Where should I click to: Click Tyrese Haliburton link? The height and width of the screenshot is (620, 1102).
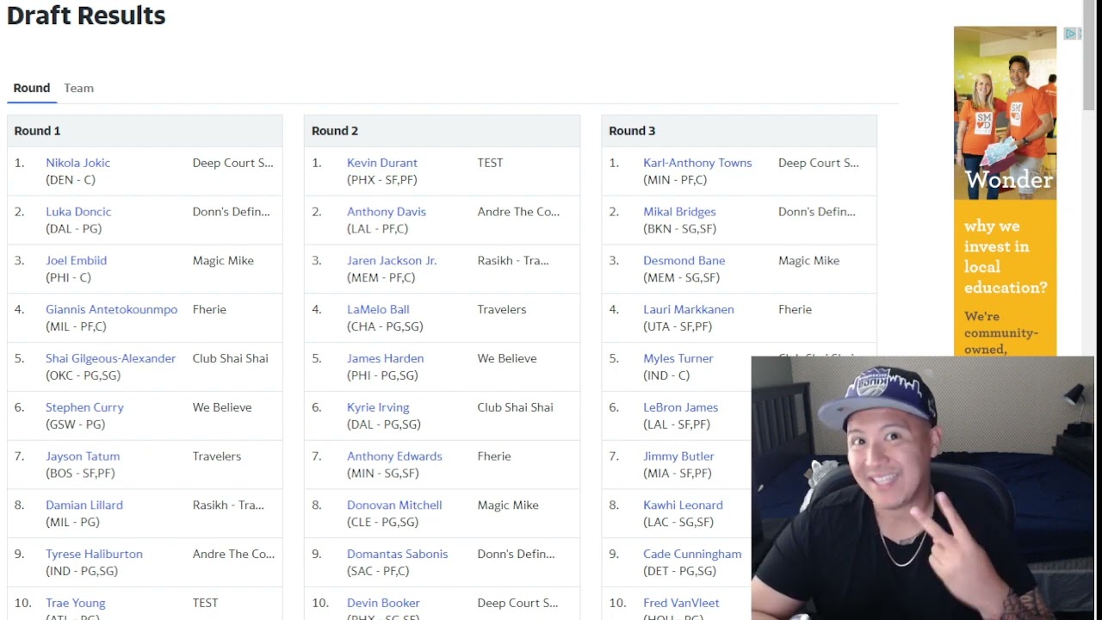click(x=94, y=555)
